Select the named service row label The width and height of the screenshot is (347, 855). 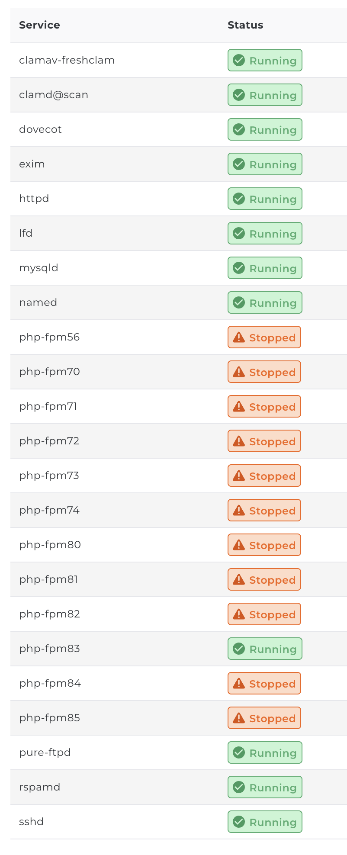pyautogui.click(x=38, y=302)
